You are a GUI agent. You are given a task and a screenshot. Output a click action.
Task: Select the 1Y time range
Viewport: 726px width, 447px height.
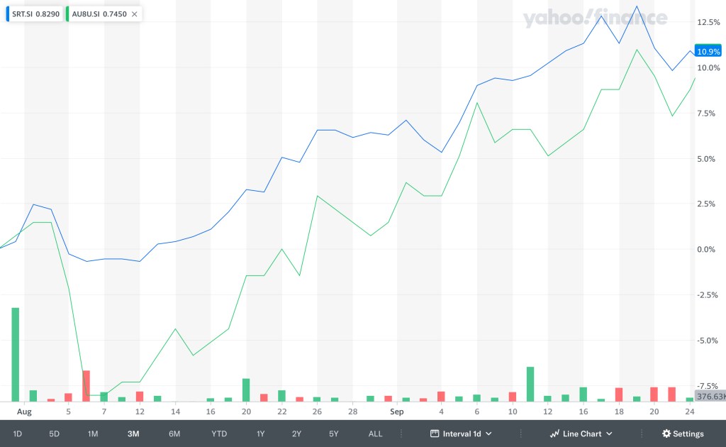[260, 434]
